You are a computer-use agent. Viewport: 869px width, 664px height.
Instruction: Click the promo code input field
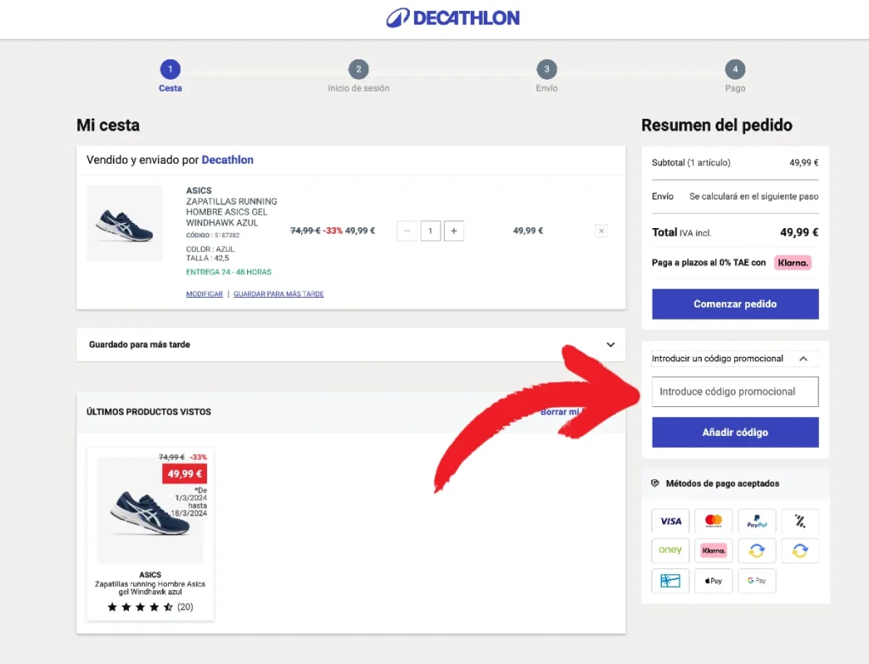[x=735, y=391]
